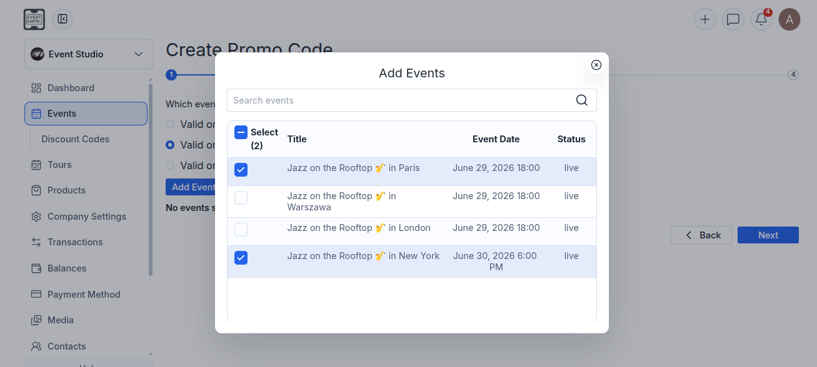Image resolution: width=817 pixels, height=367 pixels.
Task: Click the Company Settings gear icon
Action: 36,217
